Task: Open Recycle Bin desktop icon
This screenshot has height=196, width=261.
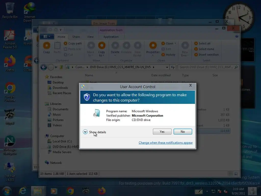Action: point(10,10)
